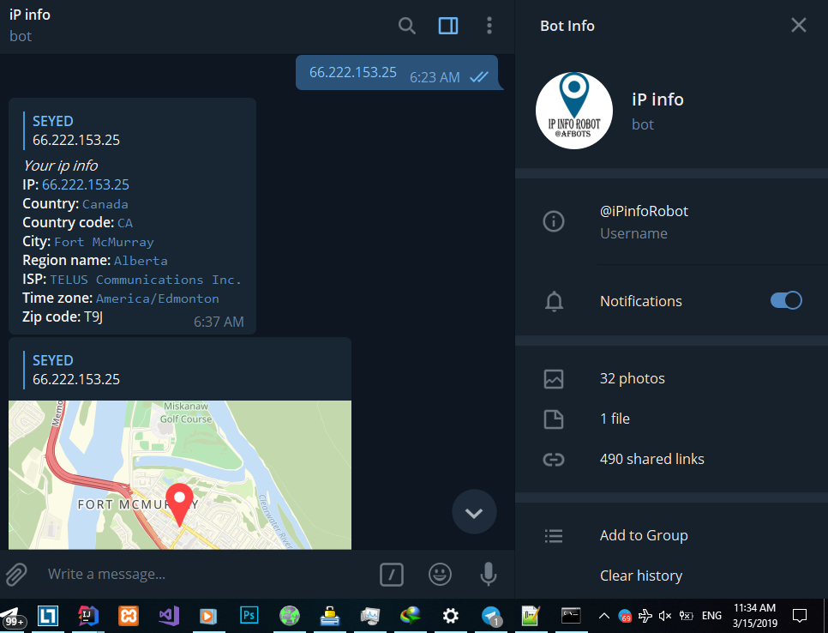Image resolution: width=828 pixels, height=633 pixels.
Task: Close the Bot Info panel
Action: click(799, 25)
